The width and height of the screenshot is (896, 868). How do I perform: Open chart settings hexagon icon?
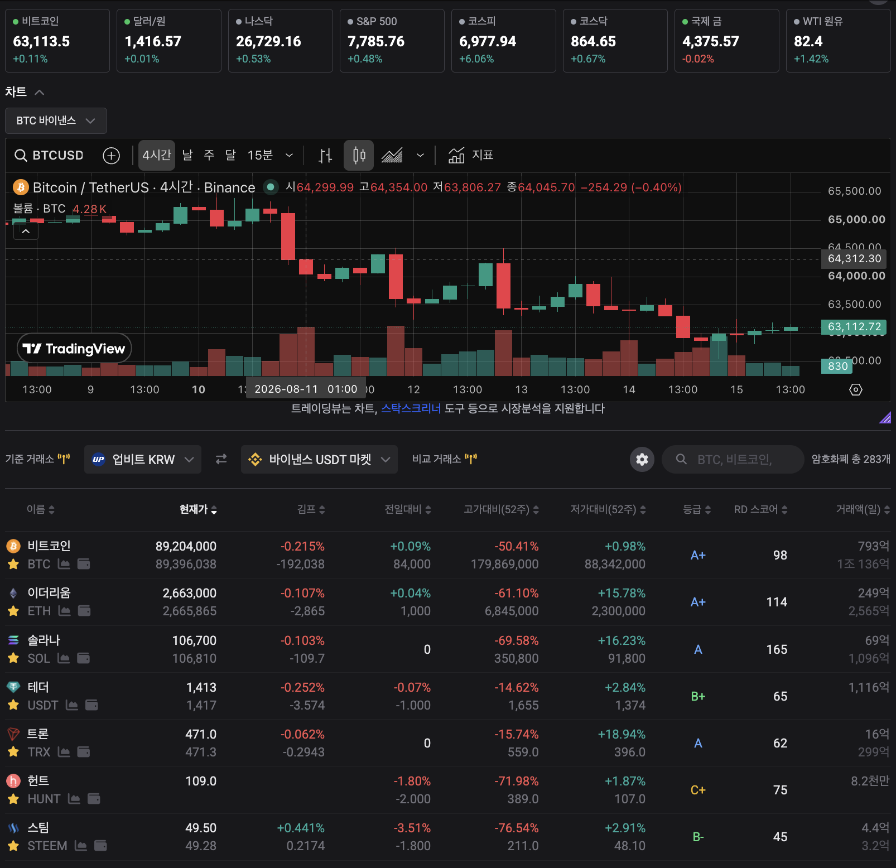[x=856, y=389]
